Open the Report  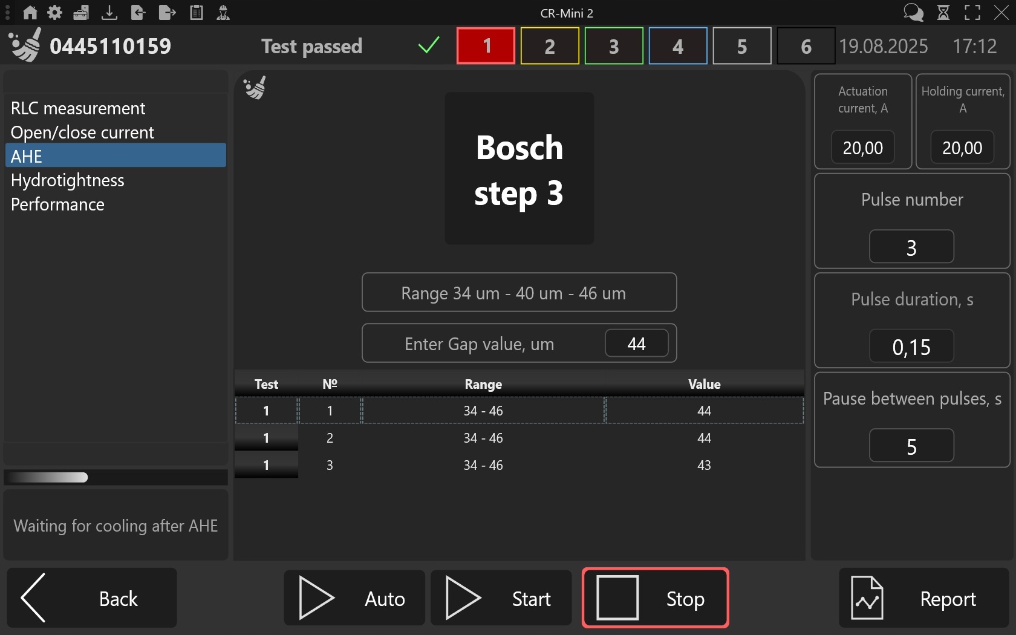coord(924,598)
